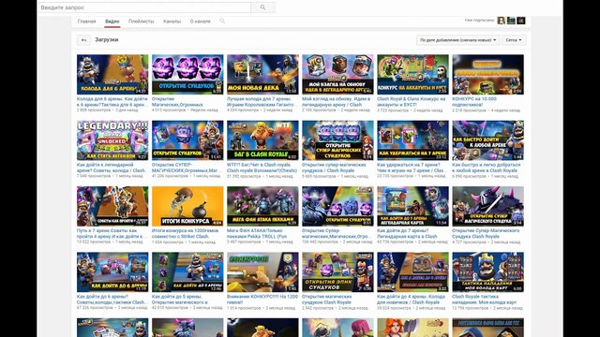Open the КАК ДОЙТИ ДО 5 АРЕНЫ thumbnail
Image resolution: width=600 pixels, height=337 pixels.
[187, 272]
